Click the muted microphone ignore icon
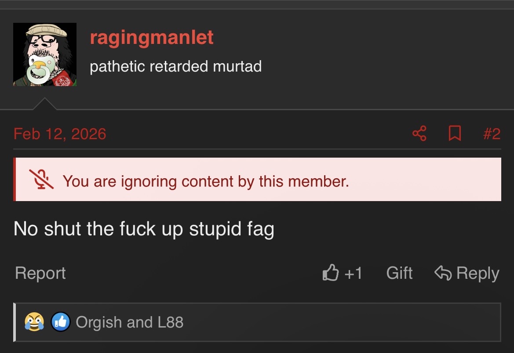This screenshot has height=353, width=514. (x=41, y=180)
